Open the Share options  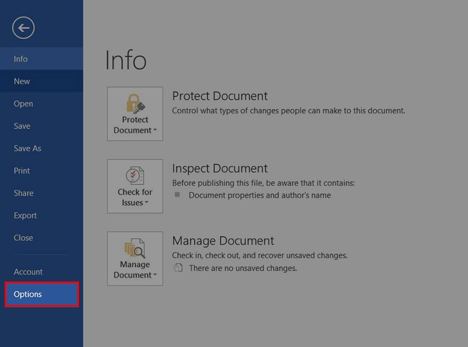pyautogui.click(x=24, y=193)
